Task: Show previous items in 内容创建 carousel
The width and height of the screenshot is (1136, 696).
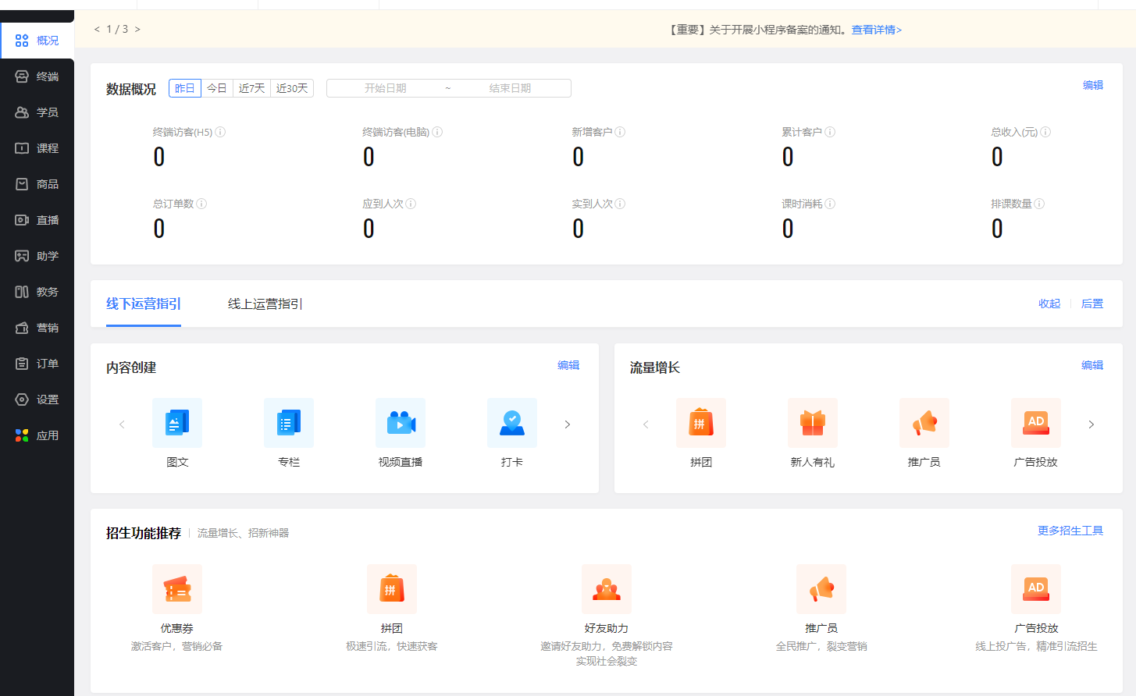Action: click(122, 424)
